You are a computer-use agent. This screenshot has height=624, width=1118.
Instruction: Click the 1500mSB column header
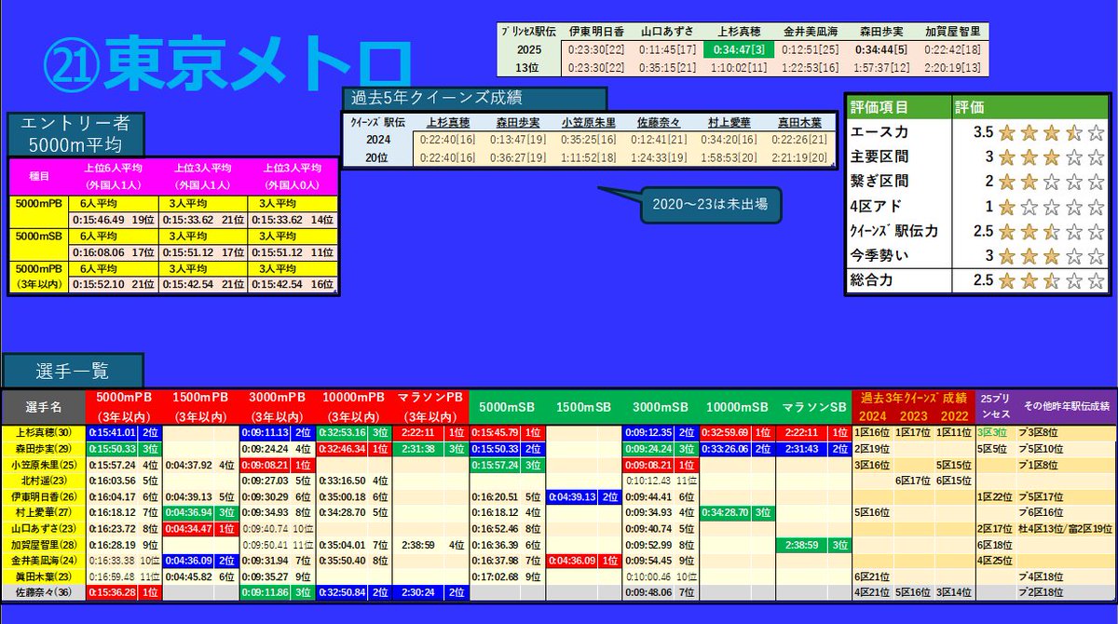(583, 407)
